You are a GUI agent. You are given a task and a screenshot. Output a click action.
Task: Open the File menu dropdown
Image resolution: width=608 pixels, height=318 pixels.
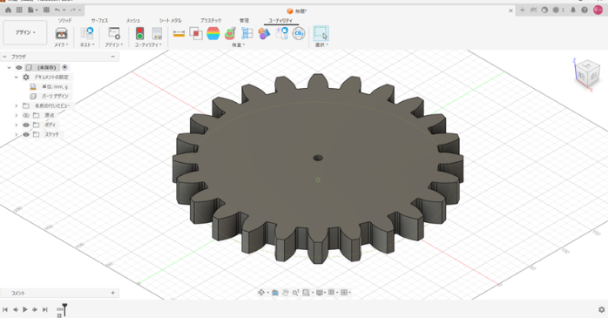(32, 10)
